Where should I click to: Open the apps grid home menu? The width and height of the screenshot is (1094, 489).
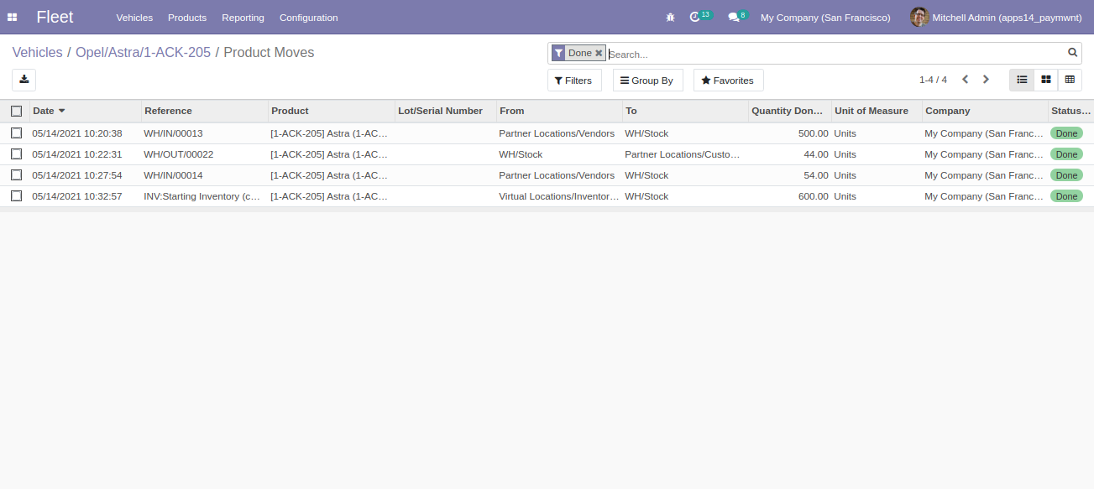13,18
